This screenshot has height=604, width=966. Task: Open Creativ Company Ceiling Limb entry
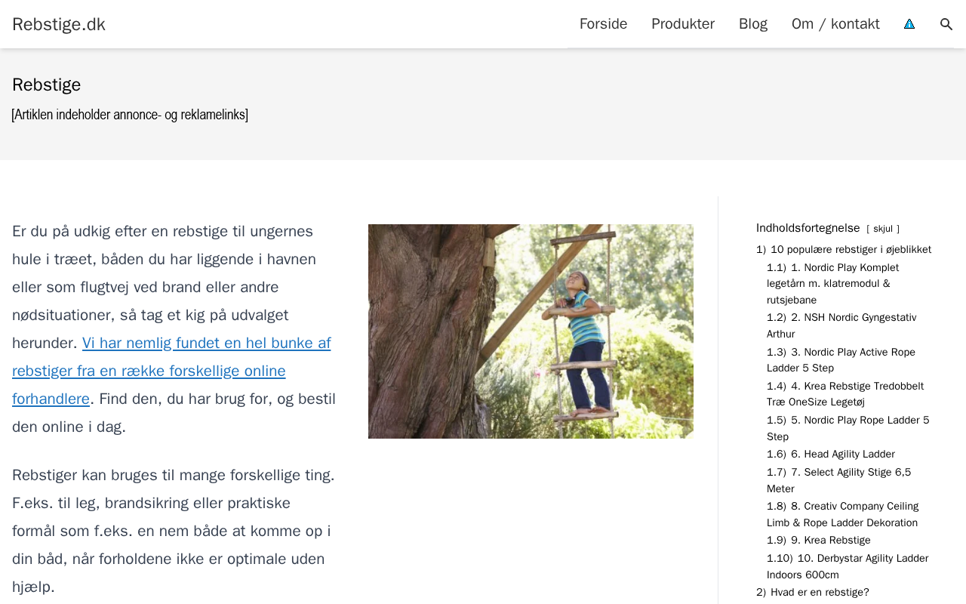[x=843, y=514]
